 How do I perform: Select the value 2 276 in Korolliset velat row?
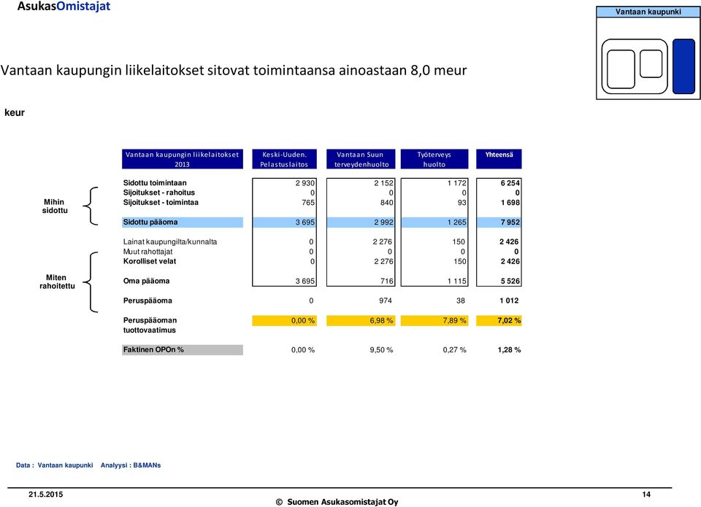click(x=383, y=261)
